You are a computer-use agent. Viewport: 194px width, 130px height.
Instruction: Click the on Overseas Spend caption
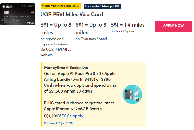coord(91,39)
